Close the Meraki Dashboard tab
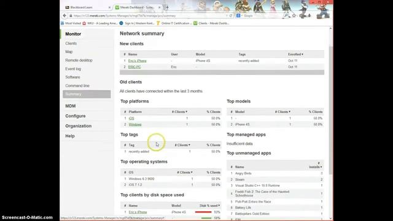 tap(159, 7)
